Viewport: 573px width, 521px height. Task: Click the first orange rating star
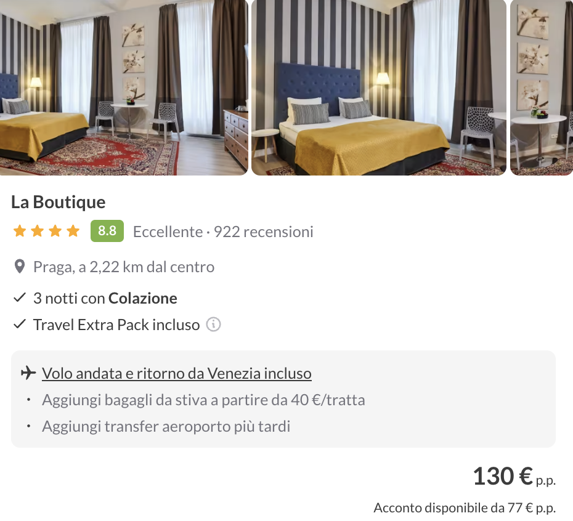(x=19, y=231)
